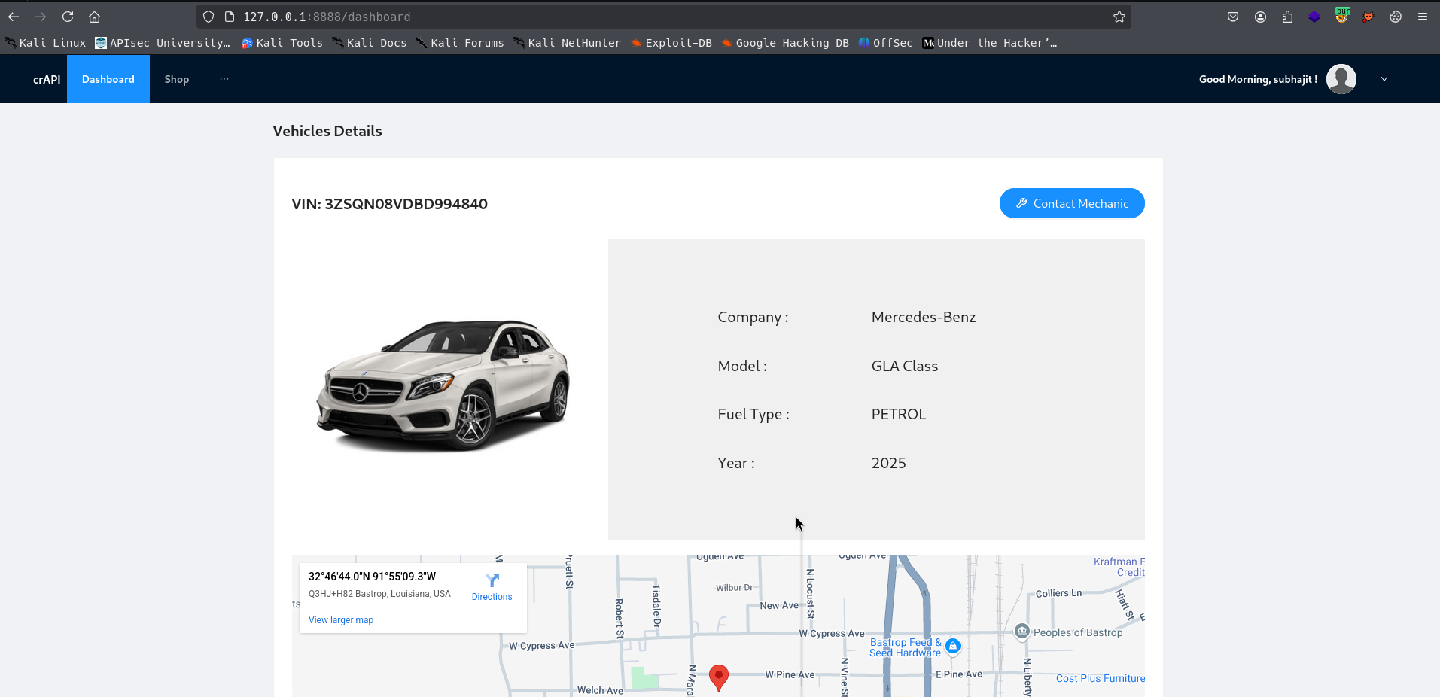The image size is (1440, 697).
Task: Click the 2025 year value
Action: pyautogui.click(x=889, y=463)
